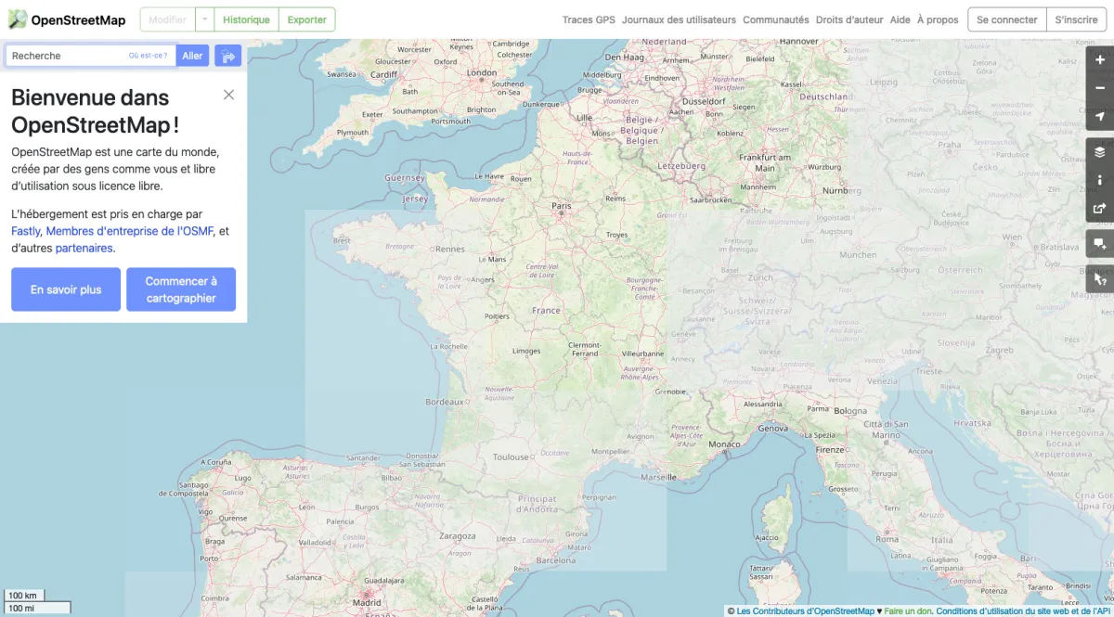This screenshot has width=1114, height=617.
Task: Open Traces GPS menu item
Action: (x=589, y=19)
